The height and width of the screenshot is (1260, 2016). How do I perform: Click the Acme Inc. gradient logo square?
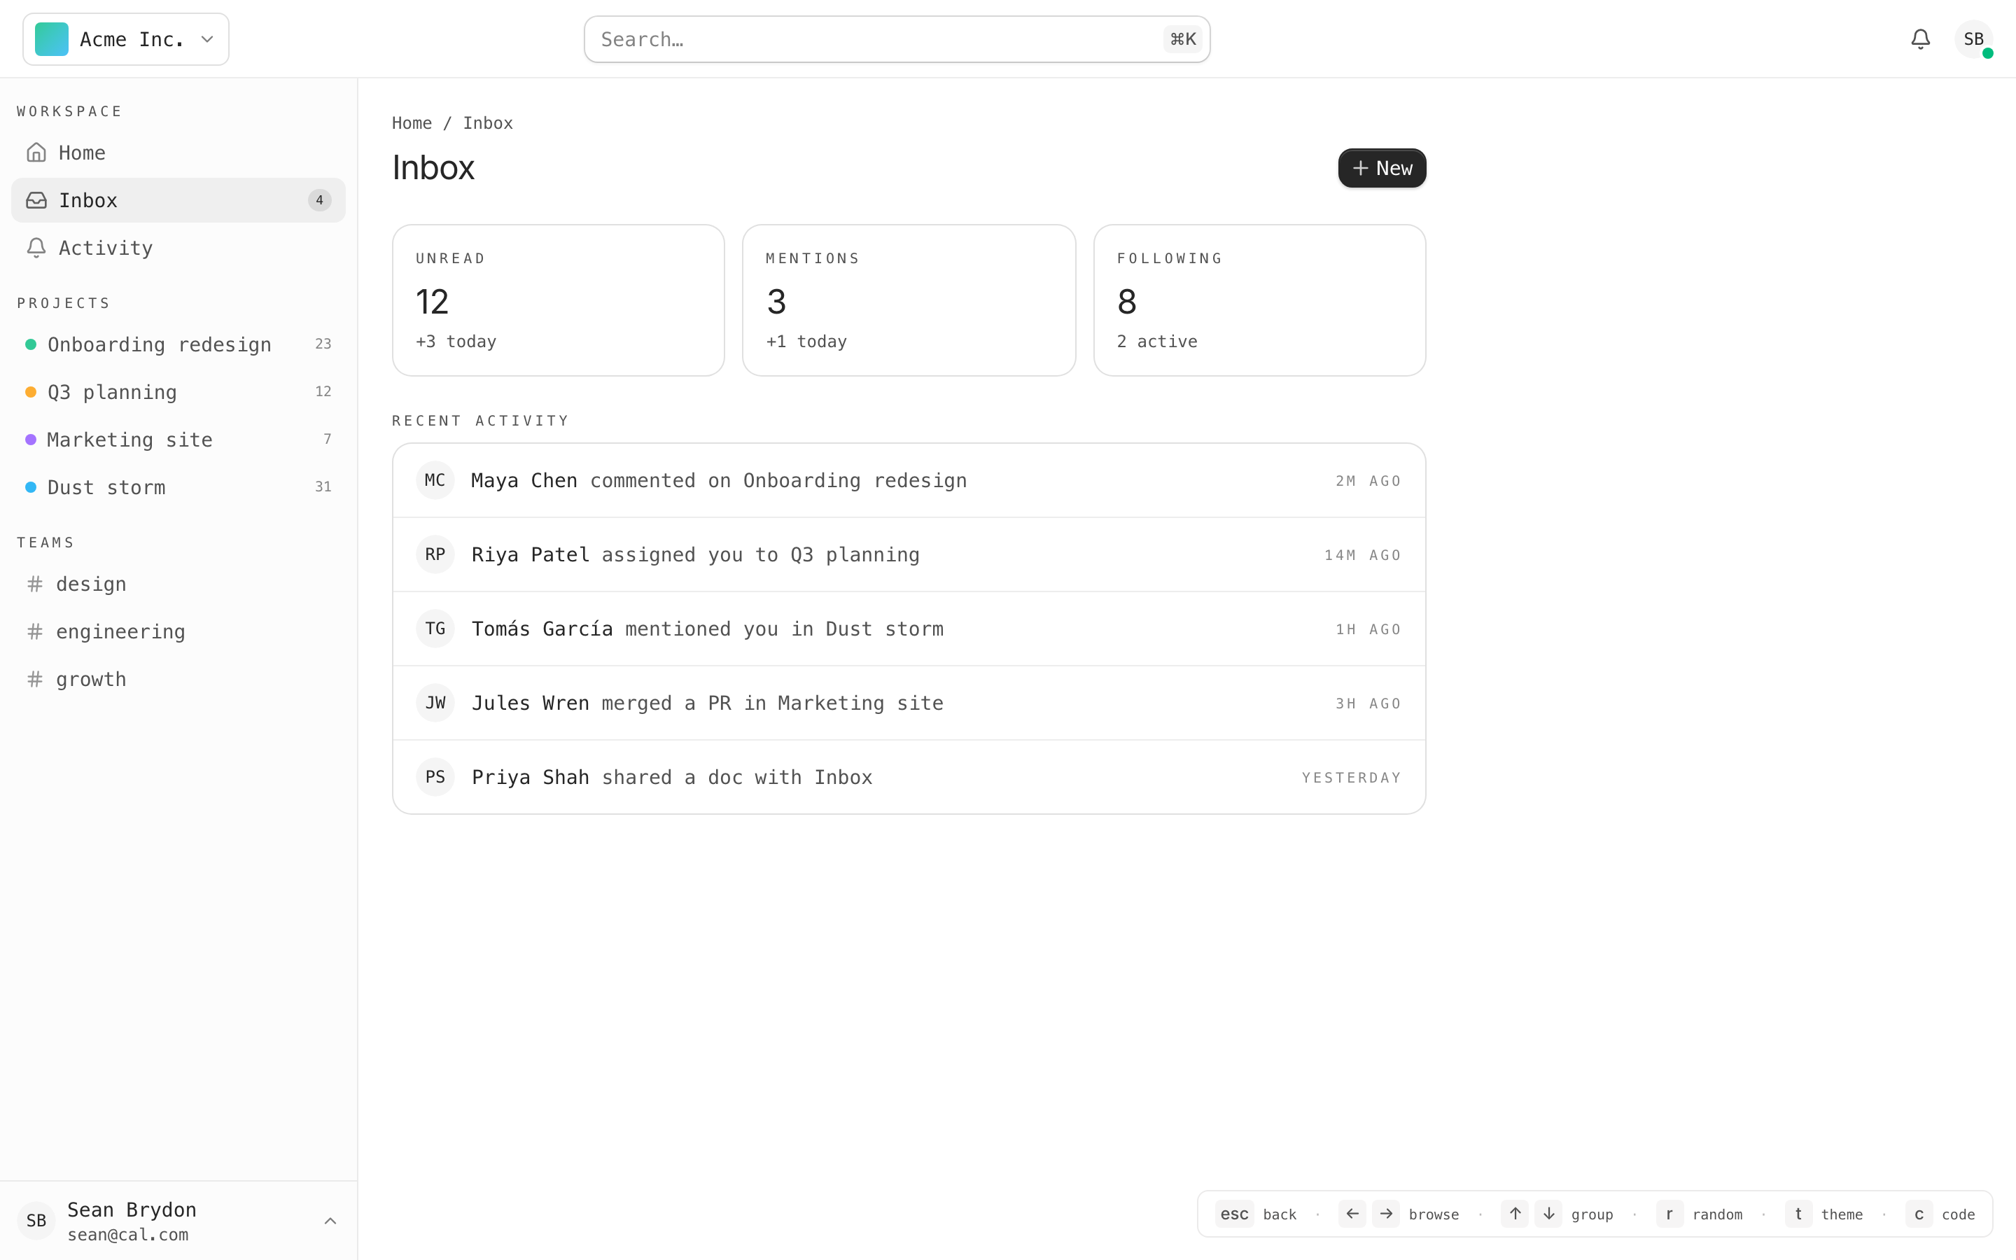tap(52, 39)
